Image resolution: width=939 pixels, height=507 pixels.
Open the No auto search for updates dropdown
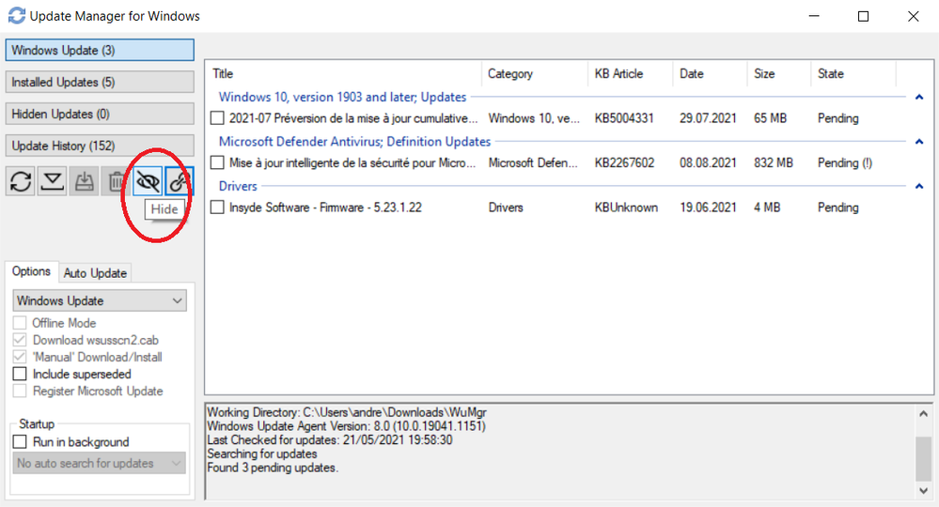point(100,464)
